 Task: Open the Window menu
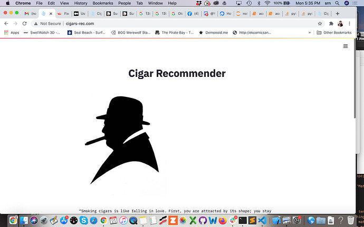[155, 3]
